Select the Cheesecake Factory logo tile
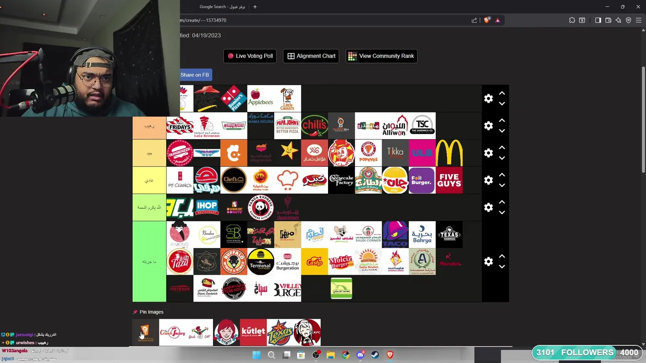Image resolution: width=646 pixels, height=363 pixels. [x=342, y=180]
